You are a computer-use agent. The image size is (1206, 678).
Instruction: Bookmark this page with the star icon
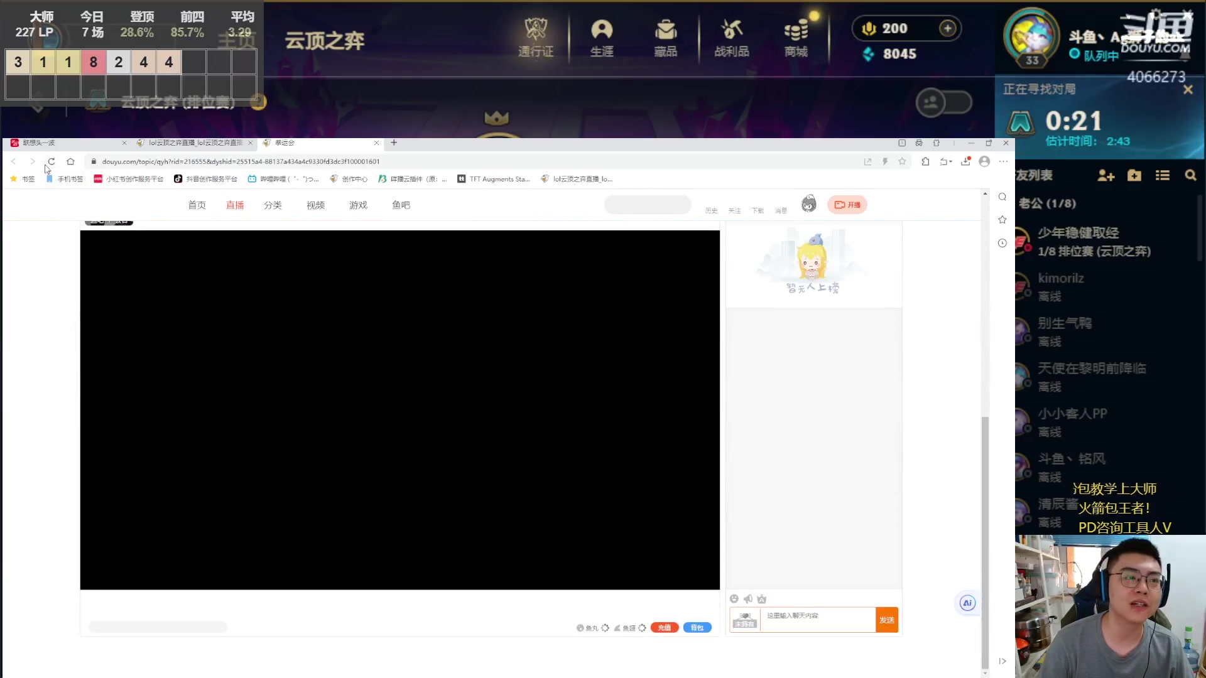902,161
